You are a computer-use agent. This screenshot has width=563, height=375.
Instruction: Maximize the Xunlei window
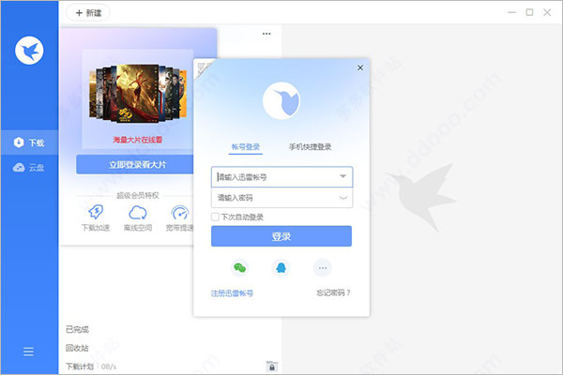[x=529, y=12]
